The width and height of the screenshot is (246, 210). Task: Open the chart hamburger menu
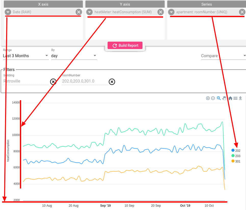tap(235, 98)
